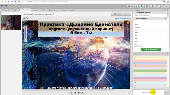Image resolution: width=170 pixels, height=95 pixels.
Task: Click the EXPERT logo
Action: 5,6
